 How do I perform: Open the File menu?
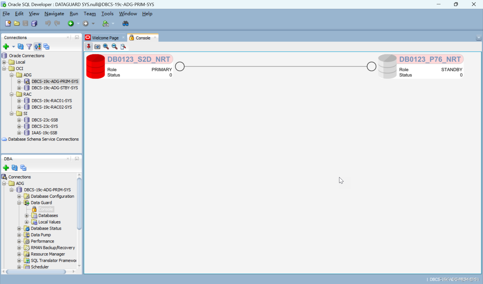[x=6, y=14]
